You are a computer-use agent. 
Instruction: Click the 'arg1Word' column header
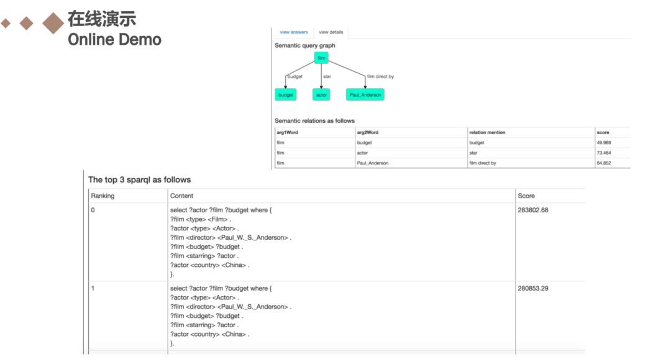click(287, 133)
